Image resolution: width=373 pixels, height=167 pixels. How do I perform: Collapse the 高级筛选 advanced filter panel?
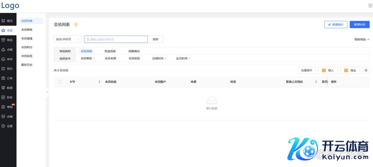point(362,39)
